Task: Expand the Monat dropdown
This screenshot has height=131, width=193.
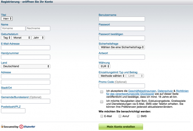Action: pyautogui.click(x=21, y=38)
